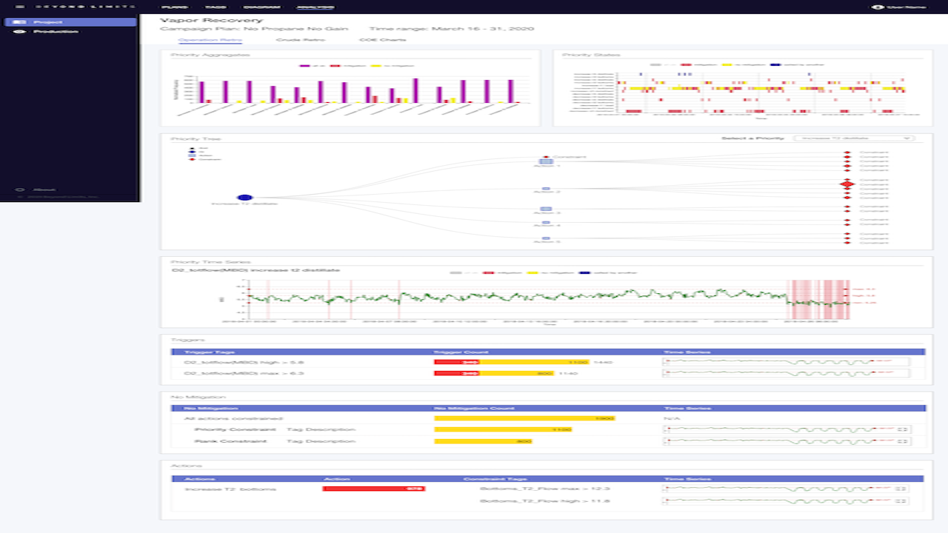Toggle no mitigation legend in Priority Time Series
This screenshot has height=533, width=948.
pos(549,272)
